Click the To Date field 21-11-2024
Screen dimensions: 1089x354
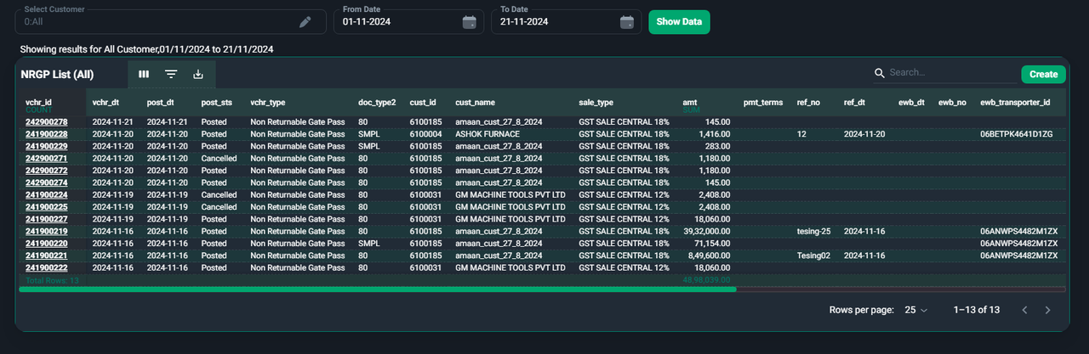point(566,22)
